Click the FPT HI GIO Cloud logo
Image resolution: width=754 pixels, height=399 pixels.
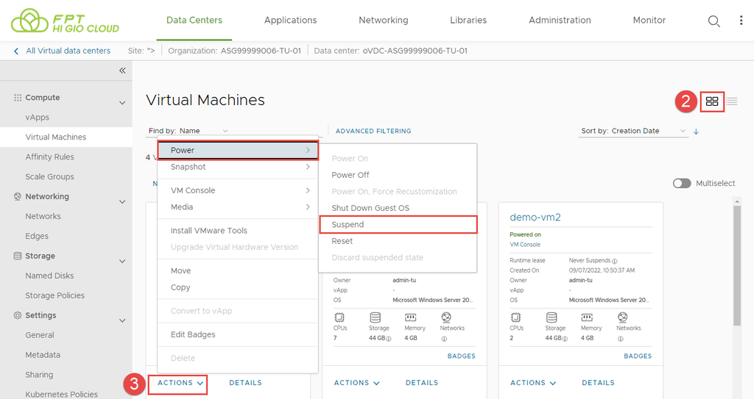[66, 21]
